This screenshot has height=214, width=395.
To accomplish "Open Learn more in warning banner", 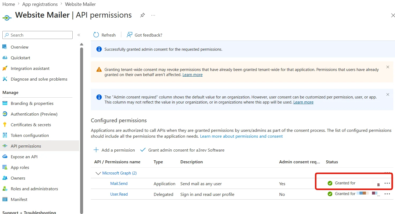I will click(x=192, y=75).
